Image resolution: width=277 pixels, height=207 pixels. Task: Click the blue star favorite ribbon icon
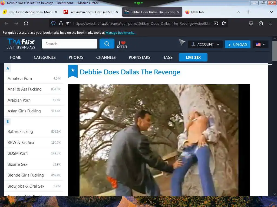click(73, 71)
